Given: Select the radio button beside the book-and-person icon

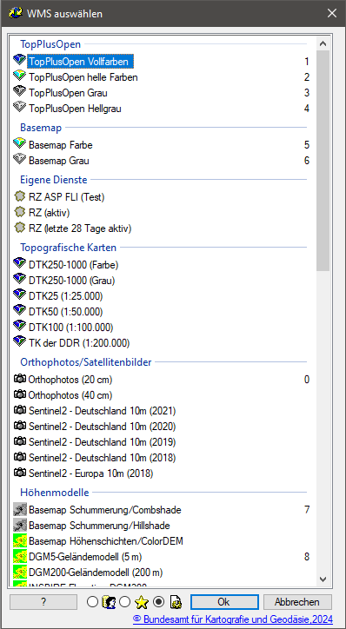Looking at the screenshot, I should click(x=92, y=601).
